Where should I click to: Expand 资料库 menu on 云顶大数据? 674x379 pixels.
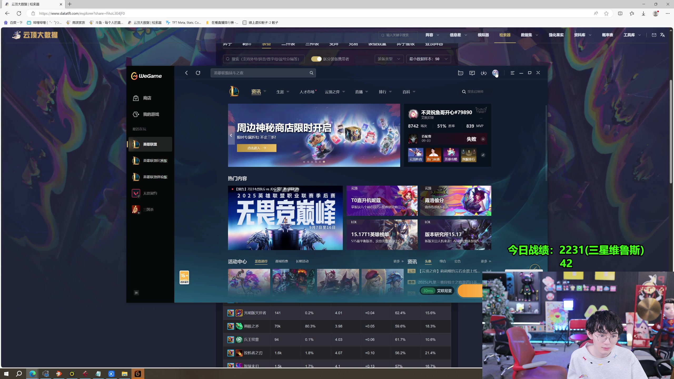click(583, 35)
